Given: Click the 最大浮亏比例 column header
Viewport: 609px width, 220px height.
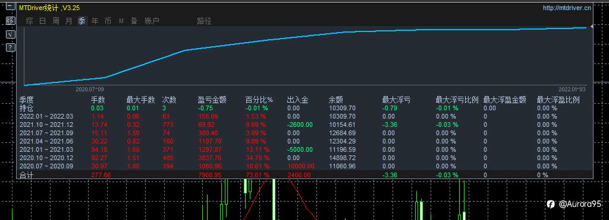Looking at the screenshot, I should pyautogui.click(x=457, y=100).
